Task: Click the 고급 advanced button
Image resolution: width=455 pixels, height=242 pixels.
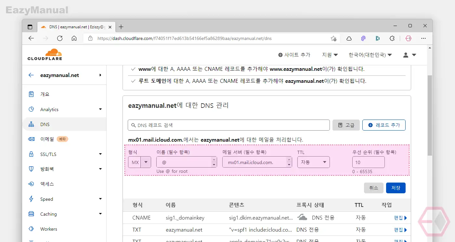Action: [346, 125]
